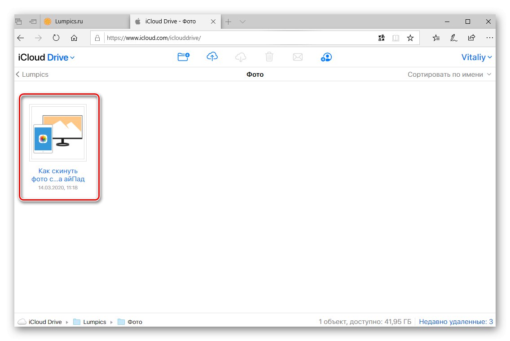The width and height of the screenshot is (510, 341).
Task: Show tab previews chevron
Action: tap(242, 22)
